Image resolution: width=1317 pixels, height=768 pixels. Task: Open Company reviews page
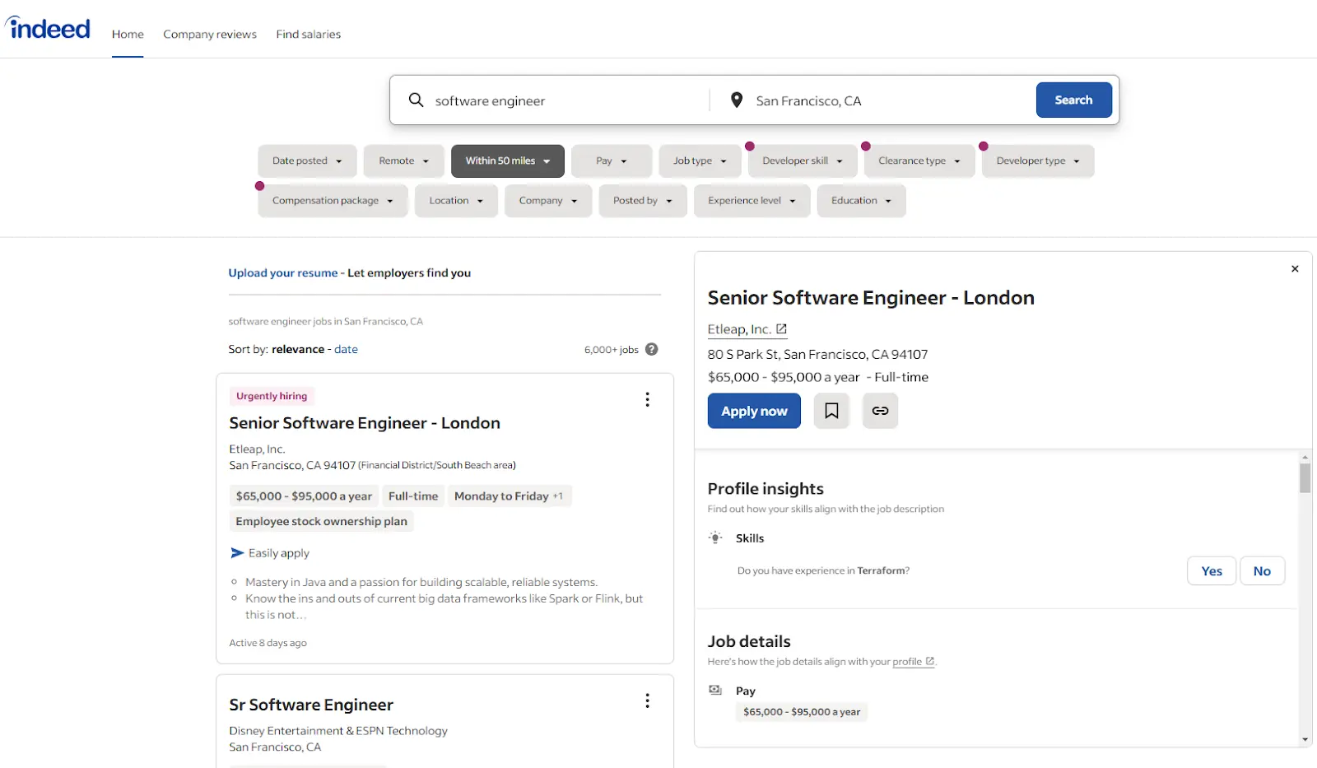(x=210, y=34)
